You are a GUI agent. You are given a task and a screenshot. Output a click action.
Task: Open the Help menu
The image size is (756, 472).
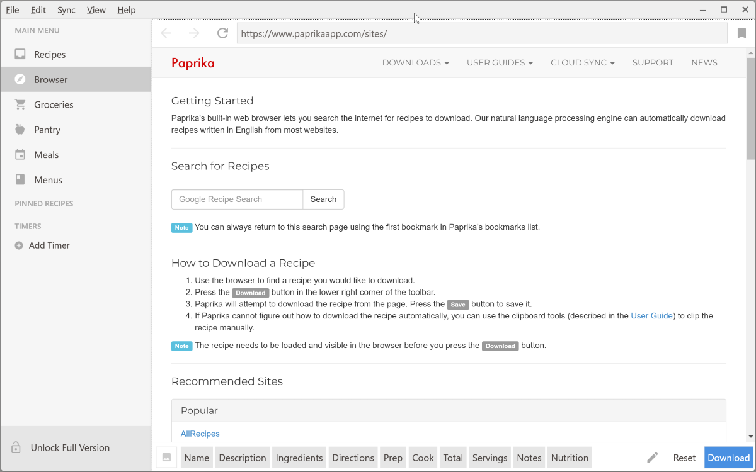pos(127,10)
